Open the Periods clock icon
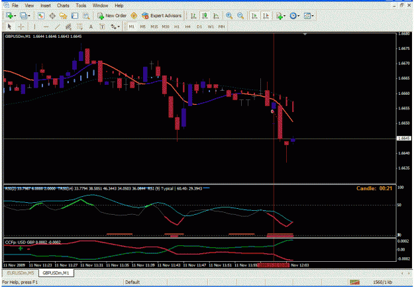Viewport: 414px width, 287px height. (x=293, y=16)
